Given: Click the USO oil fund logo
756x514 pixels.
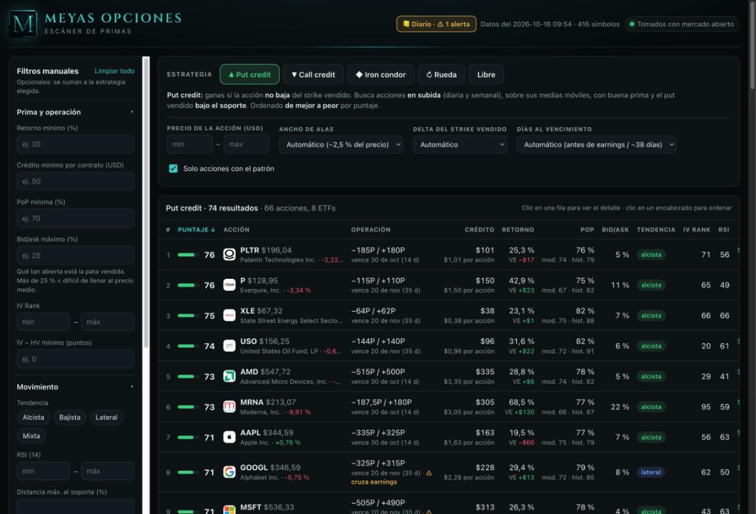Looking at the screenshot, I should pos(229,346).
